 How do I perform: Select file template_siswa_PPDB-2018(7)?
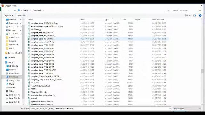tap(43, 67)
